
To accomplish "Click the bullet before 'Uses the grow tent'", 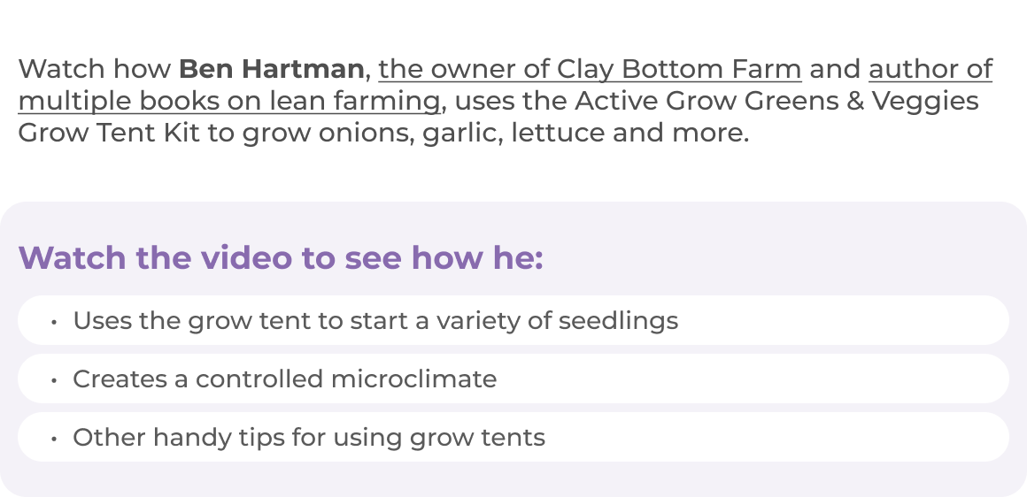I will [54, 322].
